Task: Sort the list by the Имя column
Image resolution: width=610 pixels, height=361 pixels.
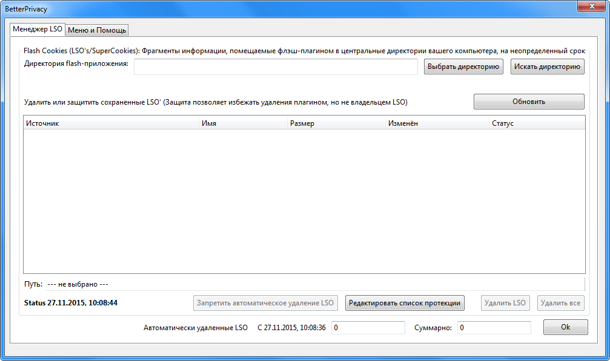Action: [242, 123]
